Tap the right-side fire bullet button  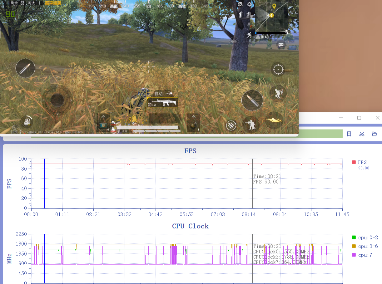point(252,100)
